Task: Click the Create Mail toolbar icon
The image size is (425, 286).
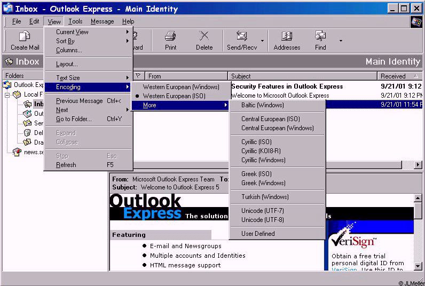Action: 25,36
